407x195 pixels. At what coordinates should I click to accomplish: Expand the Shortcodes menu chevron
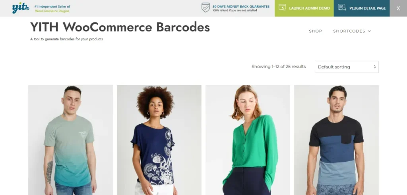(369, 31)
